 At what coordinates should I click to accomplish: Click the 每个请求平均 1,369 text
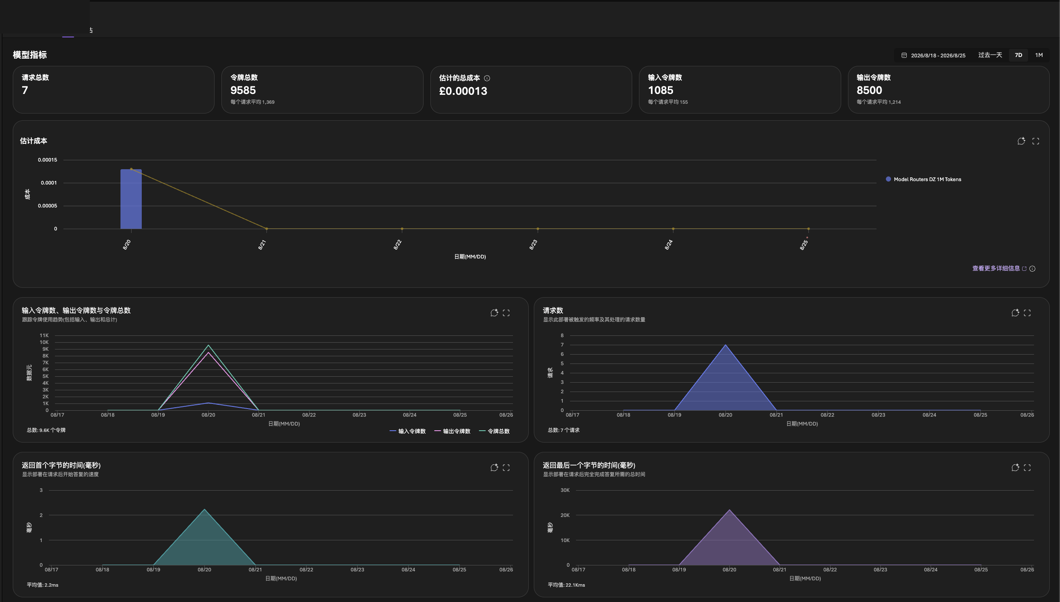252,102
